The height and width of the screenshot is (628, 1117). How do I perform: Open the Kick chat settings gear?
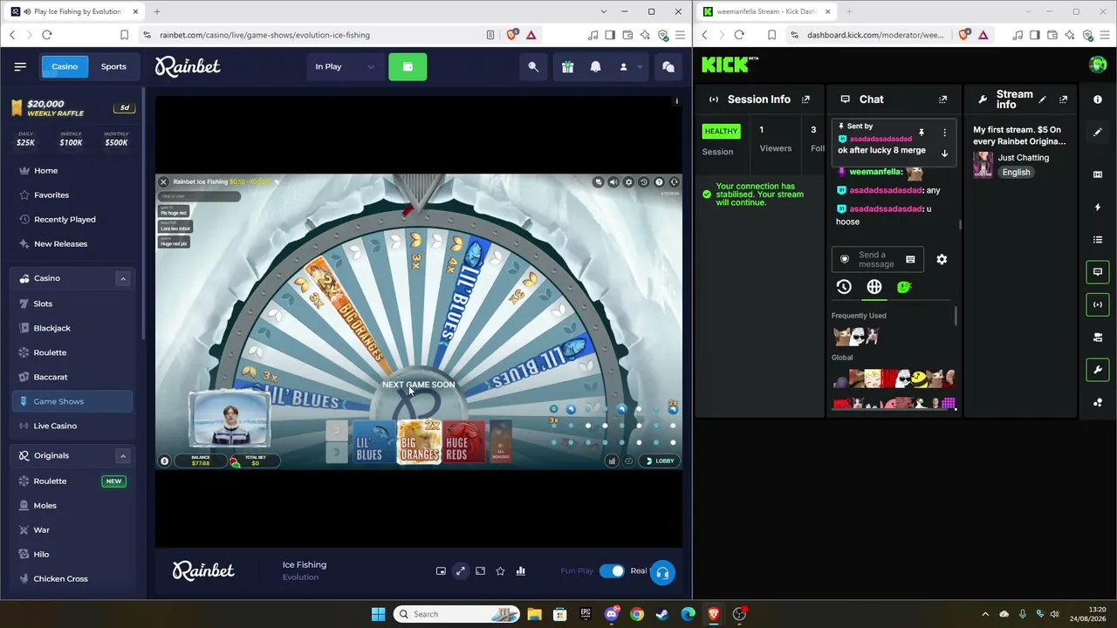tap(942, 259)
